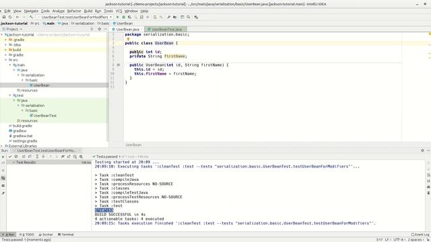The height and width of the screenshot is (242, 431).
Task: Build the project with the hammer icon
Action: (31, 17)
